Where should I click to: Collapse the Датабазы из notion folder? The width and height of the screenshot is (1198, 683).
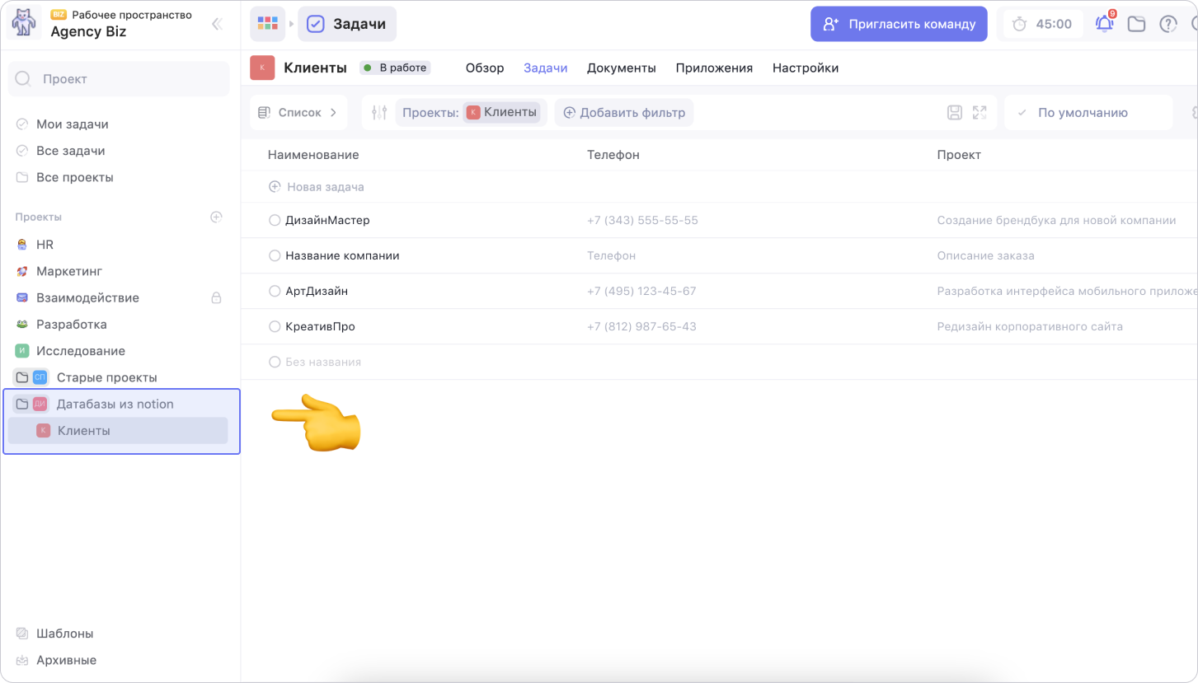[x=22, y=405]
